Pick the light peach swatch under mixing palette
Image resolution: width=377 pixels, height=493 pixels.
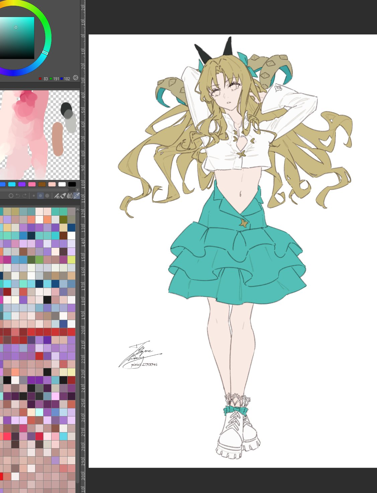(x=52, y=184)
